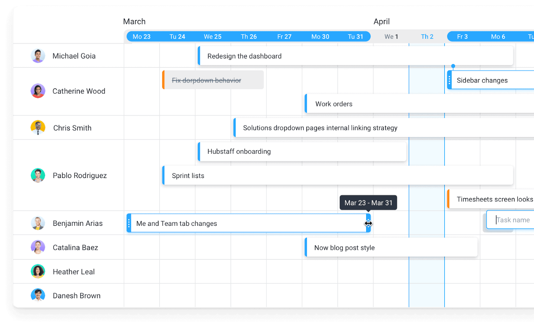Click the blue marker dot above Sidebar changes

coord(453,66)
